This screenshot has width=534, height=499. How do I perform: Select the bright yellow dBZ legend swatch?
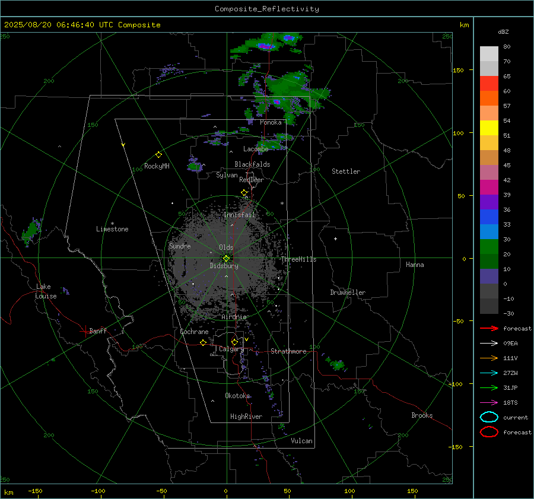(489, 128)
